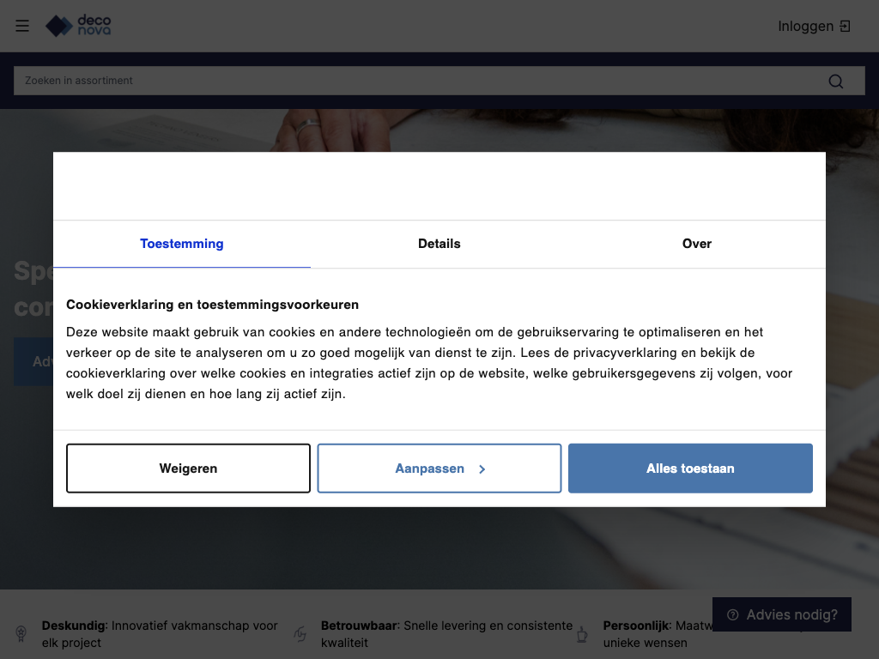The width and height of the screenshot is (879, 659).
Task: Click the Aanpassen button label
Action: click(x=429, y=469)
